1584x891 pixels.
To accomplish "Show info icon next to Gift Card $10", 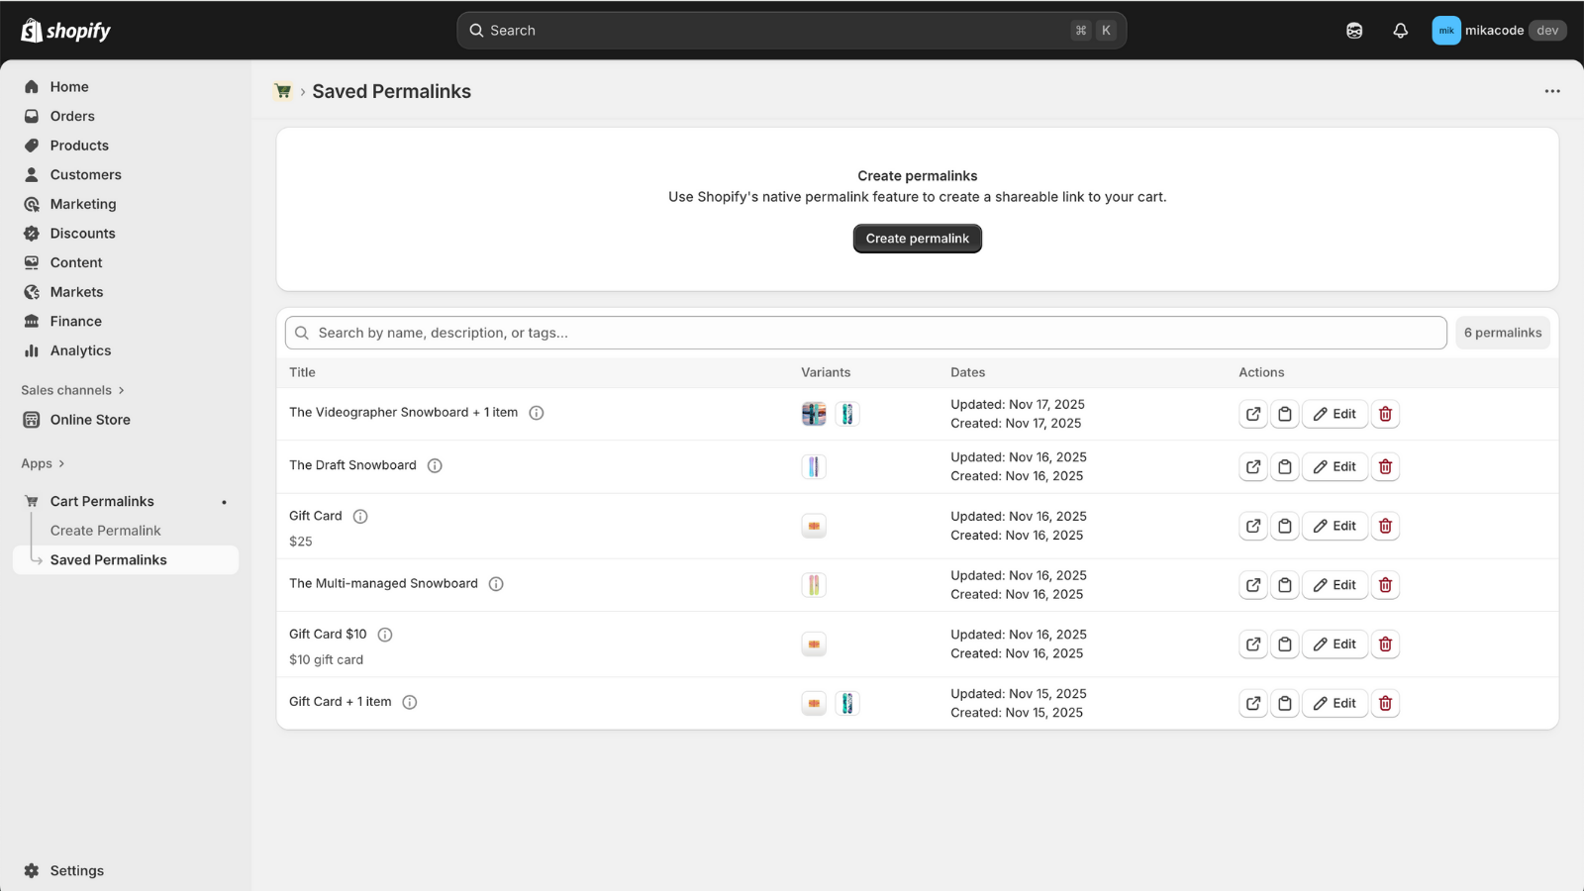I will [x=385, y=635].
